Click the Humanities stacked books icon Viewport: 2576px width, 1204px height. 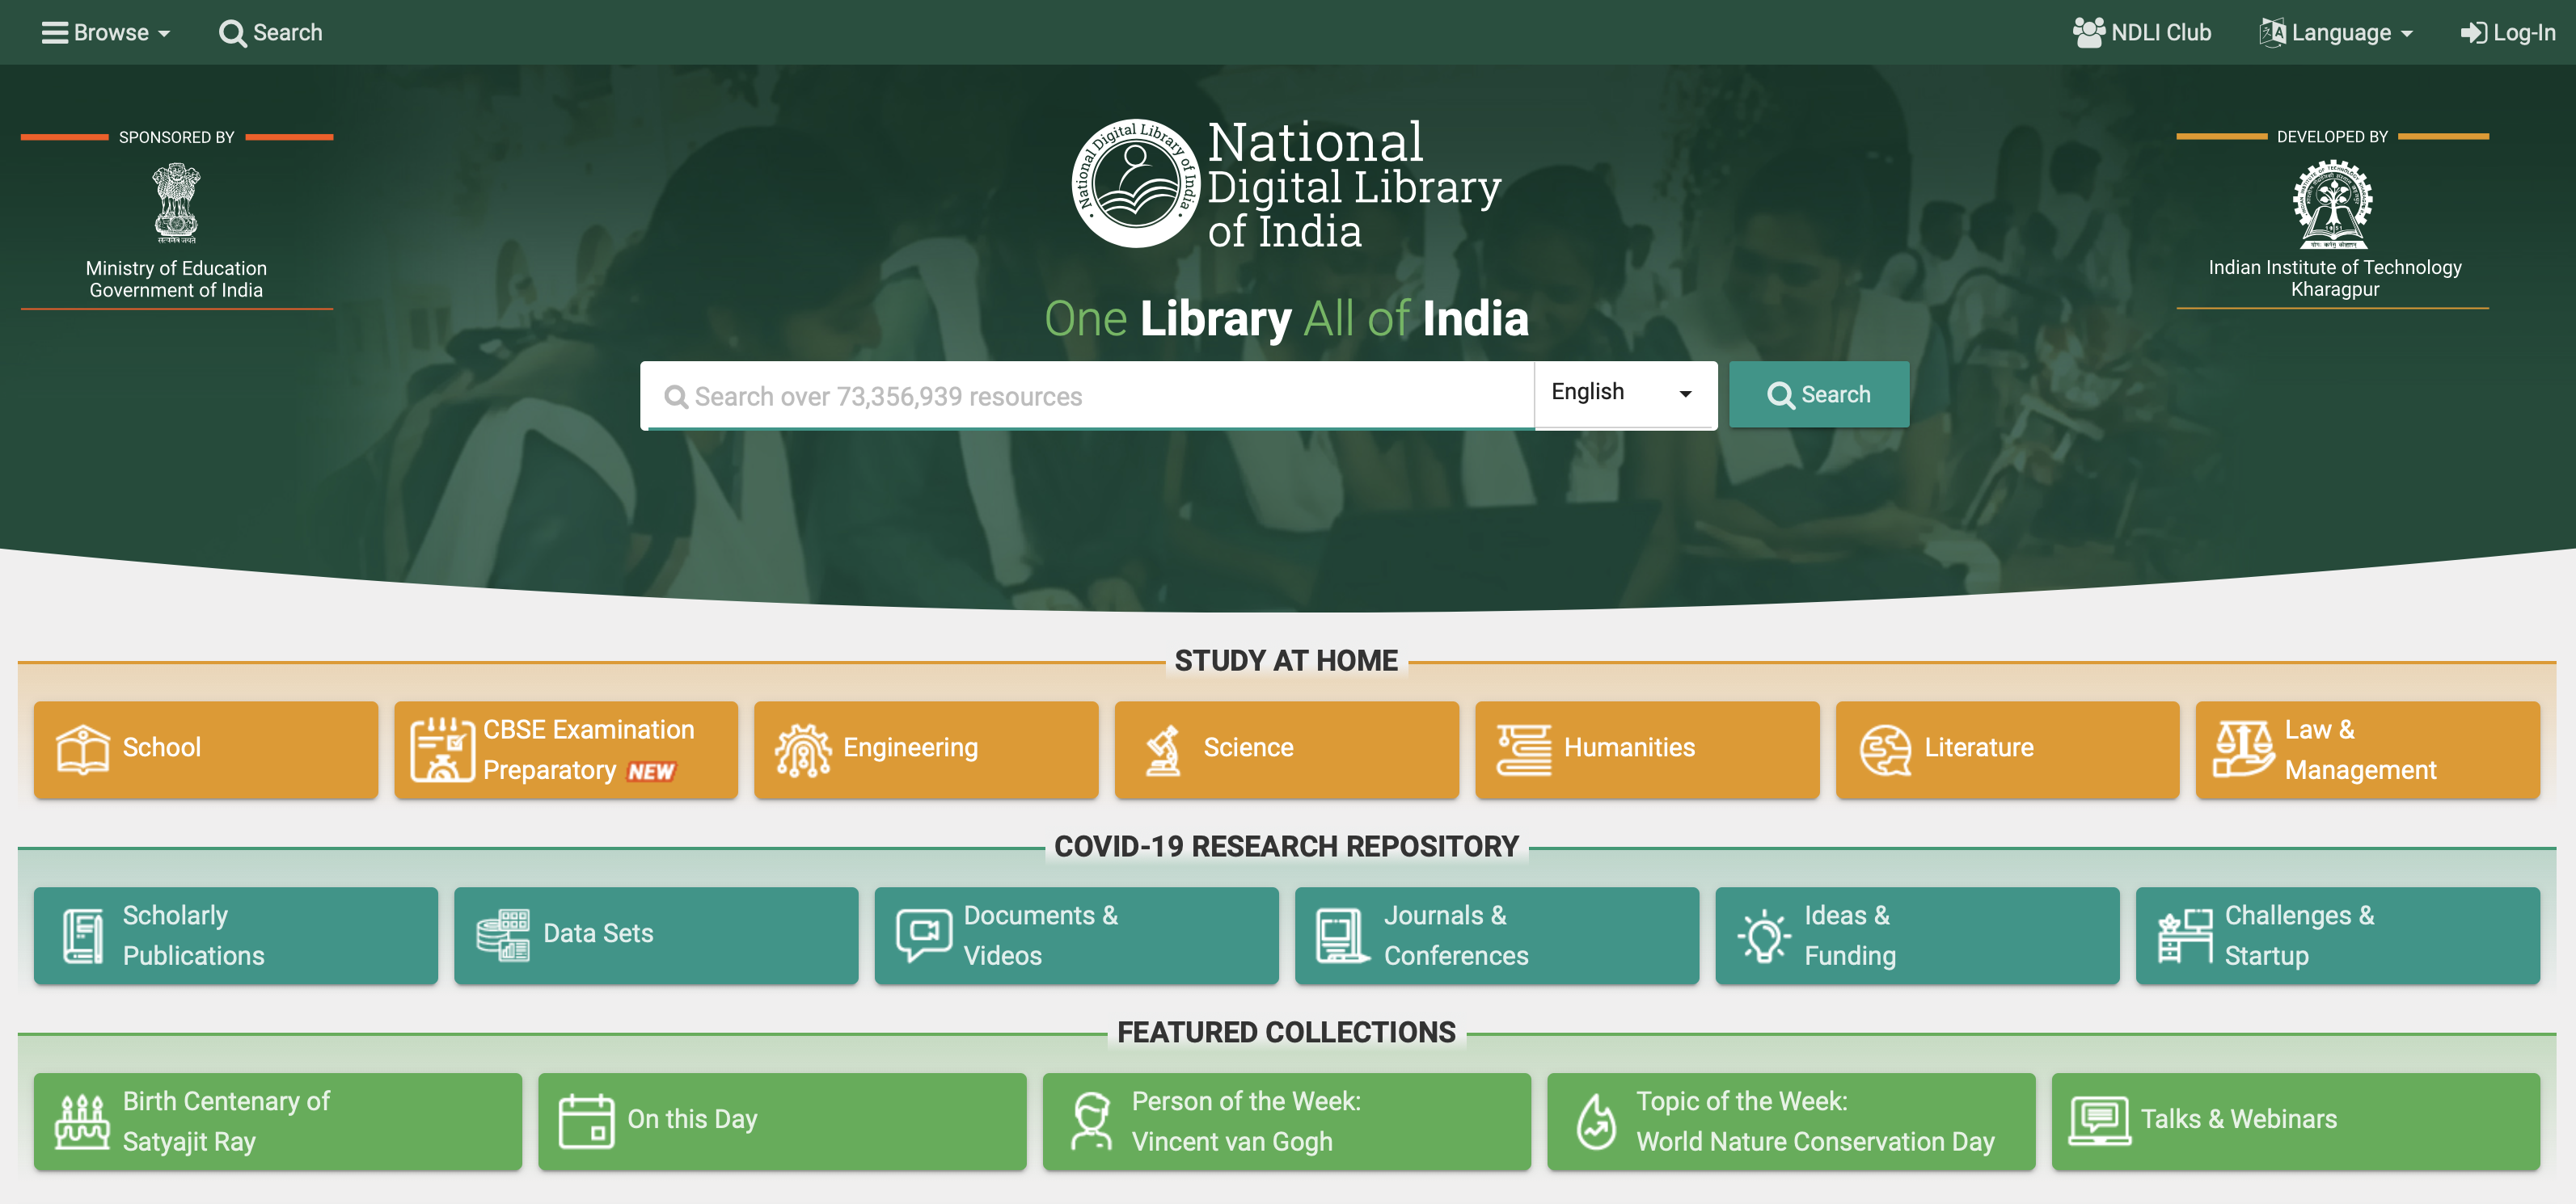tap(1523, 749)
